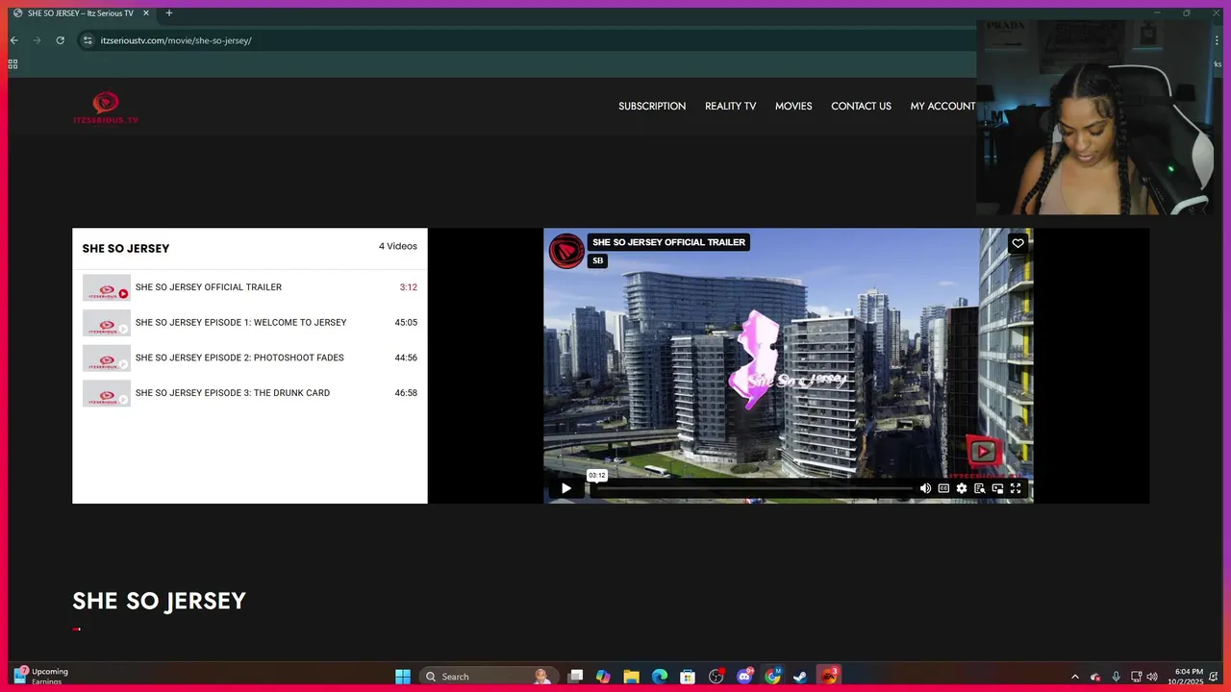Viewport: 1231px width, 692px height.
Task: Open Task View on the taskbar
Action: click(575, 677)
